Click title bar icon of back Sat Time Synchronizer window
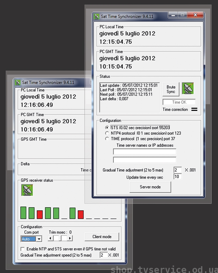Viewport: 218px width, 273px height. pyautogui.click(x=18, y=82)
